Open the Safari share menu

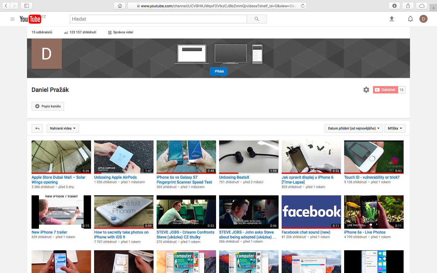coord(408,6)
